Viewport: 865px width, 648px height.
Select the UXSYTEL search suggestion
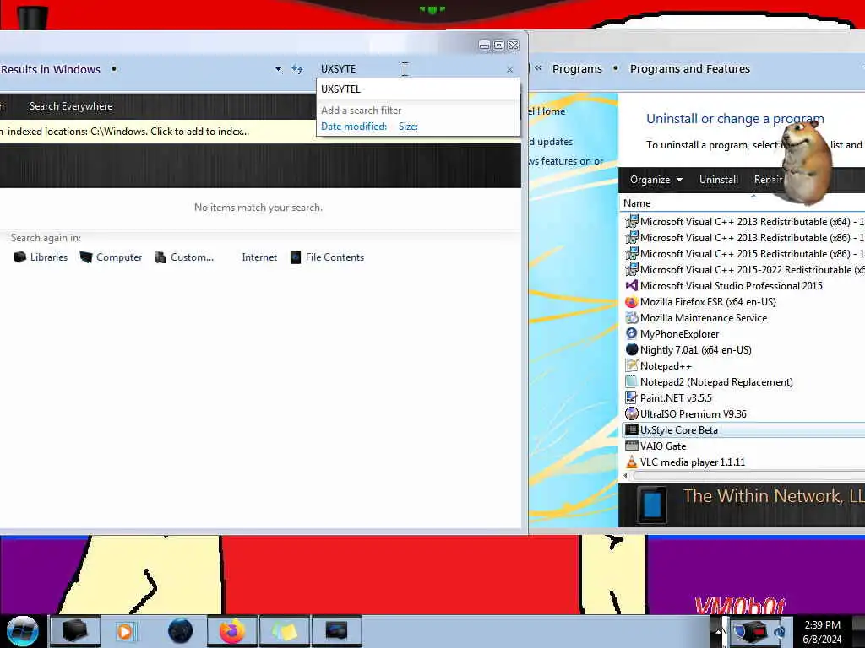point(417,89)
